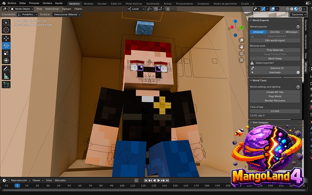
Task: Click the Create MC Sky button
Action: tap(275, 92)
